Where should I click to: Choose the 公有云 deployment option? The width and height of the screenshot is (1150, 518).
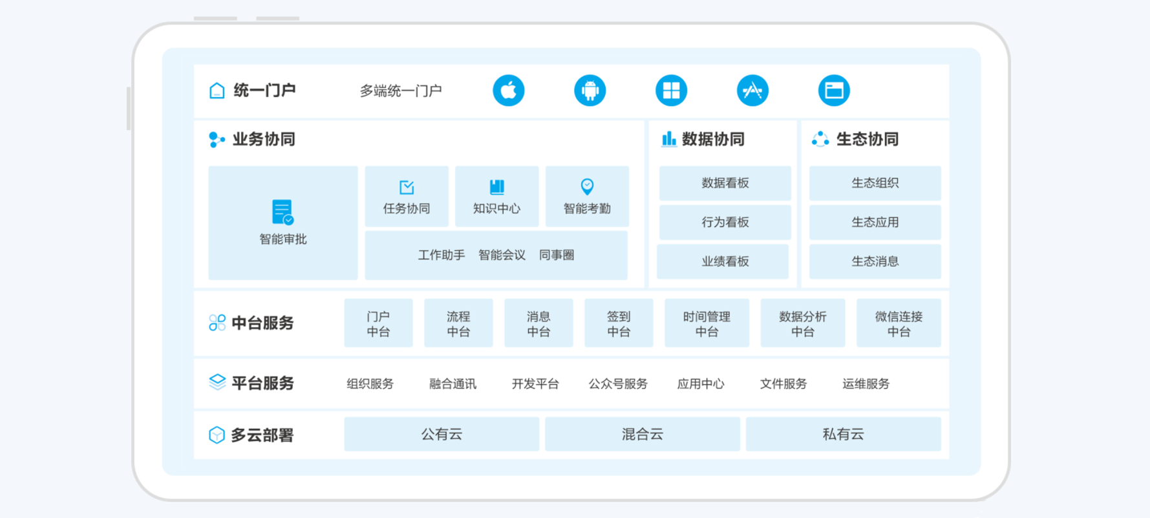[442, 434]
